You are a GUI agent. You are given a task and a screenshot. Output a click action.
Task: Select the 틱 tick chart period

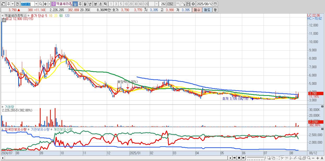click(105, 4)
